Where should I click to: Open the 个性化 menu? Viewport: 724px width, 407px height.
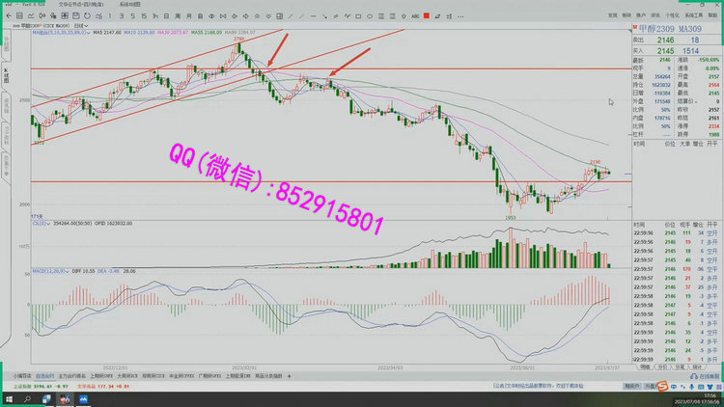pos(672,16)
